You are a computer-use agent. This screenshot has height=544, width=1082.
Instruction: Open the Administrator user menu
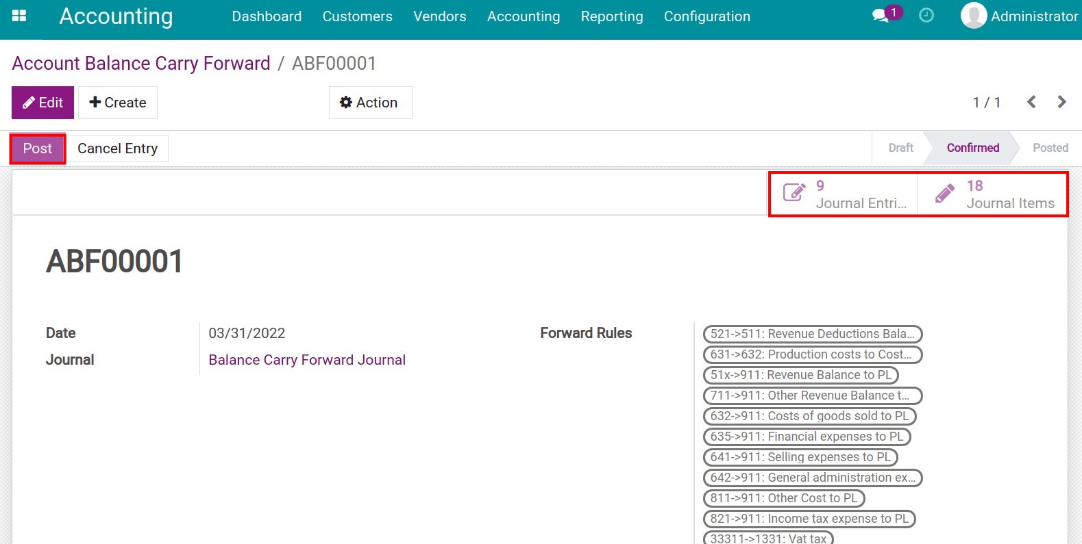[1020, 16]
